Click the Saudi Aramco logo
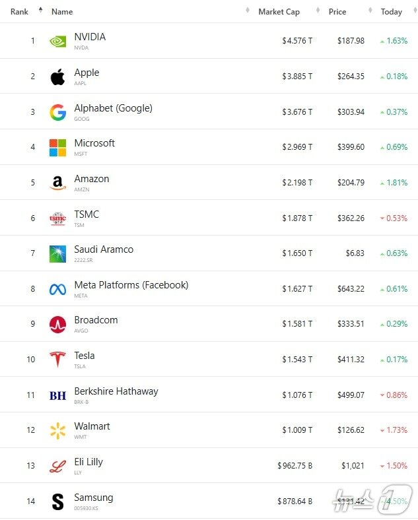 pyautogui.click(x=57, y=254)
